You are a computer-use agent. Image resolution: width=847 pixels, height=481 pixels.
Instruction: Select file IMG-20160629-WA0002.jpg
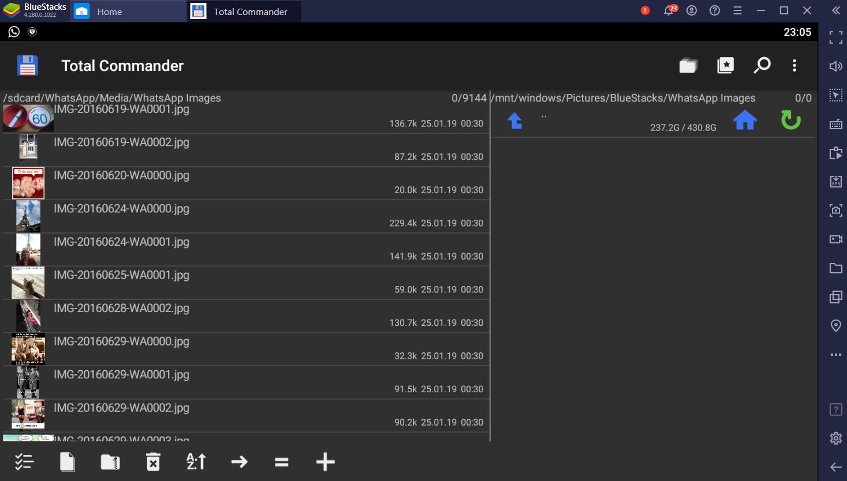click(x=247, y=415)
